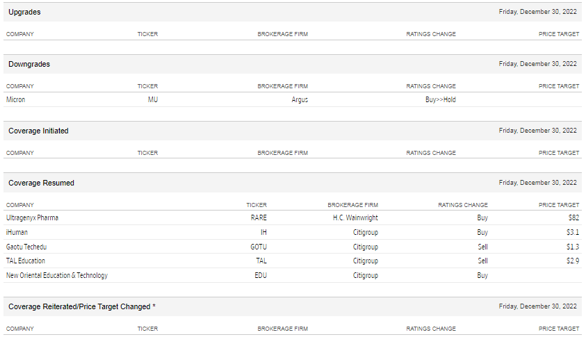Open the iHuman company link
The image size is (586, 337).
[17, 232]
